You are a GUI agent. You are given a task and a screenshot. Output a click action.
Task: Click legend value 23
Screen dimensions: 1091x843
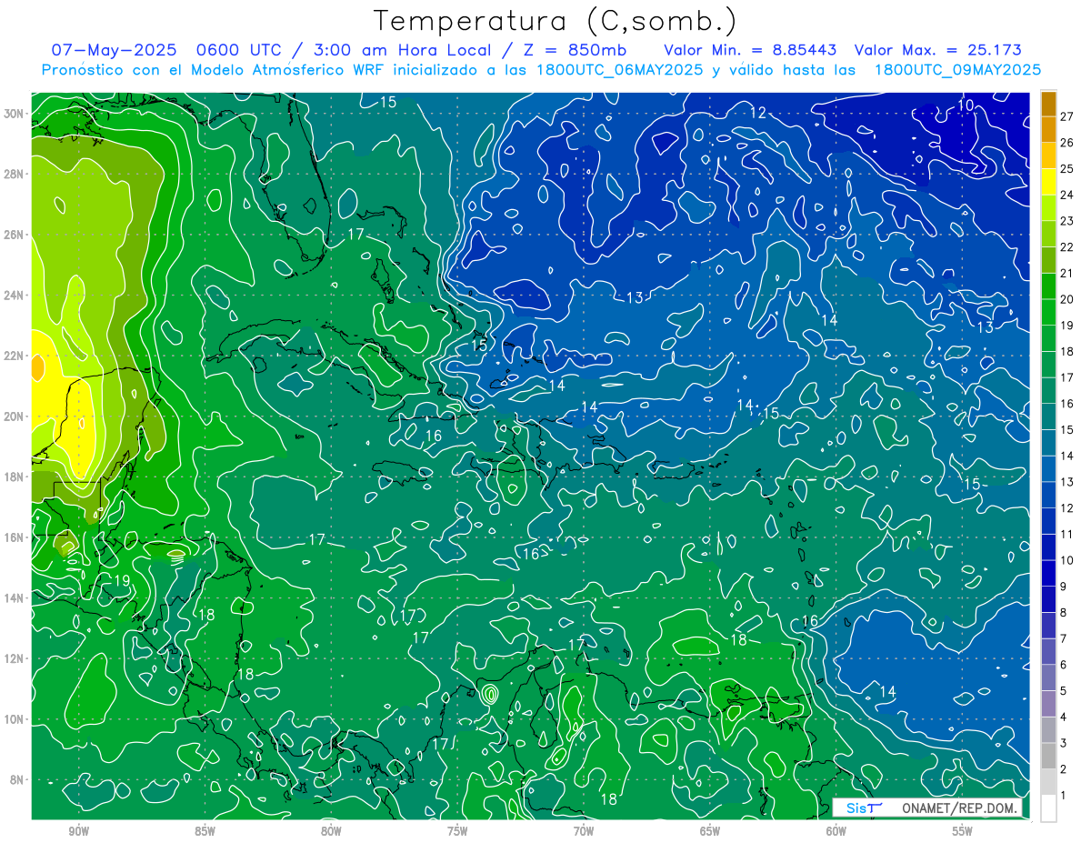pos(1066,221)
